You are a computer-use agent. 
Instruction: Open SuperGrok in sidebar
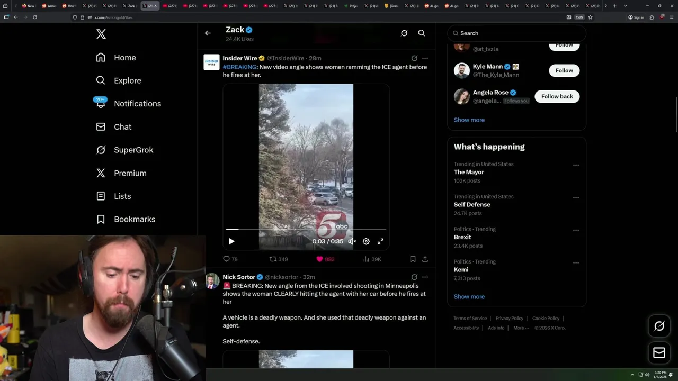coord(124,150)
